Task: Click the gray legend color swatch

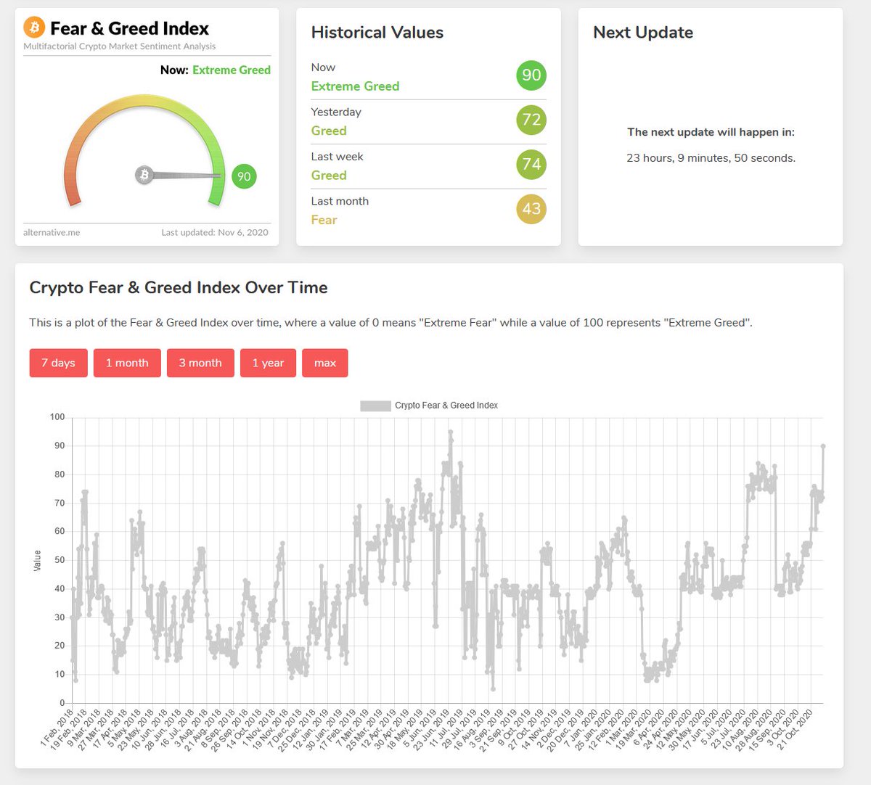Action: point(375,405)
